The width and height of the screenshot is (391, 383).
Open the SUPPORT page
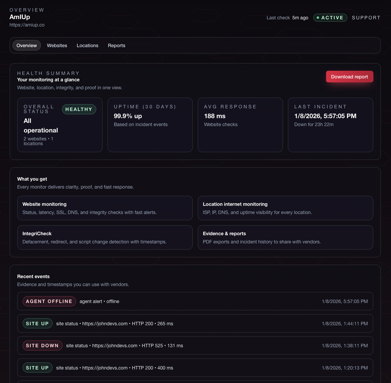[366, 17]
